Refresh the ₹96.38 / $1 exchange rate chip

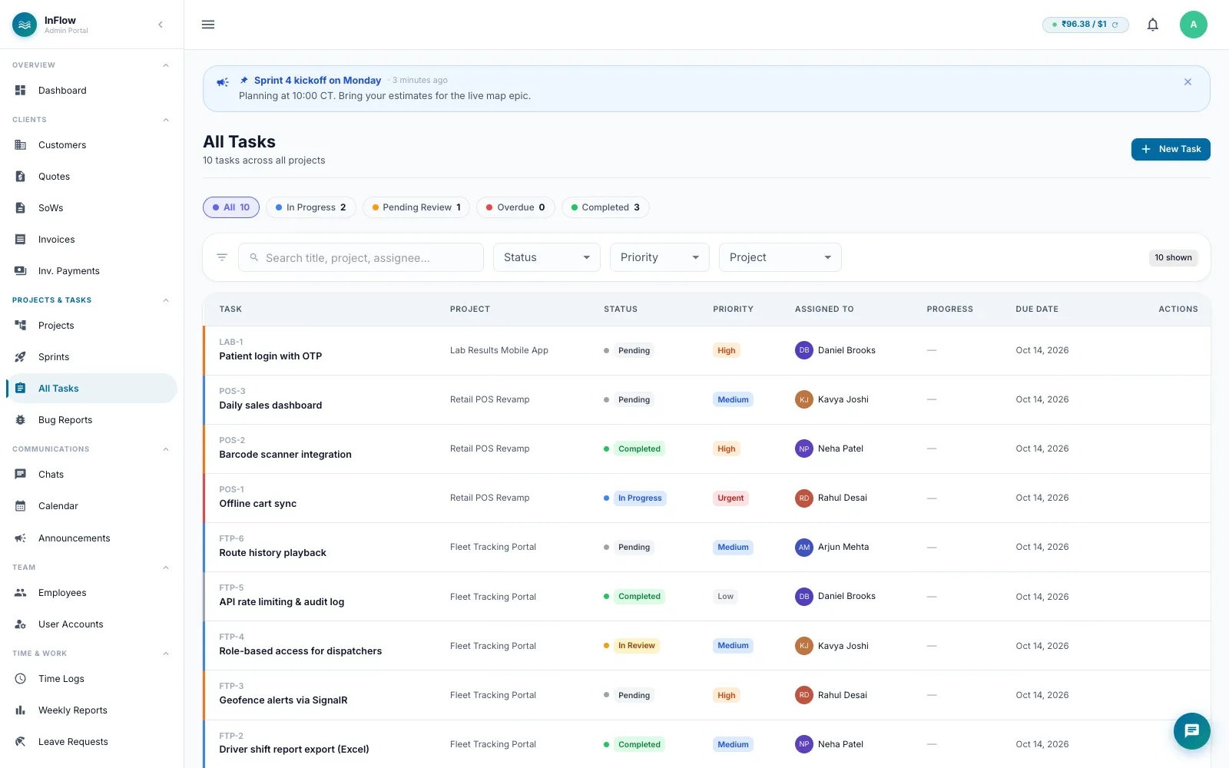(x=1115, y=25)
